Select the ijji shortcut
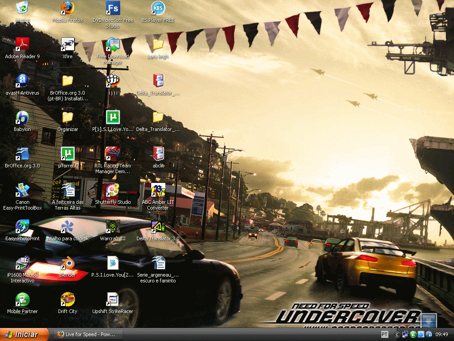 [113, 81]
